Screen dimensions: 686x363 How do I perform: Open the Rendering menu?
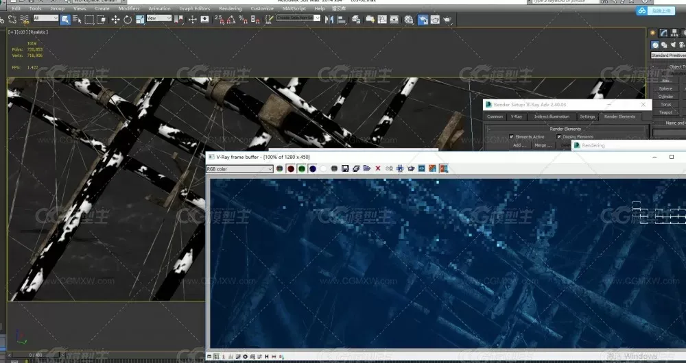tap(230, 8)
